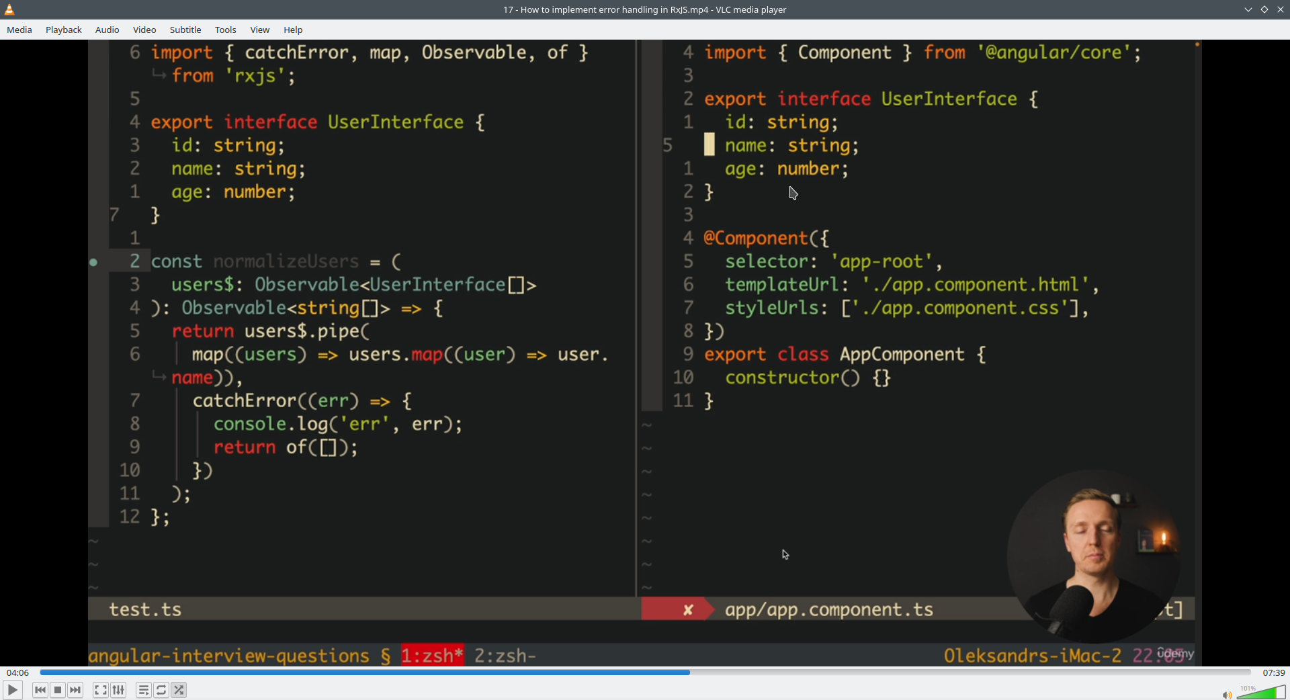Go to the previous media item
This screenshot has width=1290, height=700.
40,690
